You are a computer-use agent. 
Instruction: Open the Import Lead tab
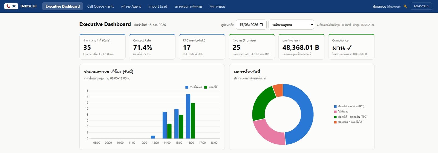(158, 6)
